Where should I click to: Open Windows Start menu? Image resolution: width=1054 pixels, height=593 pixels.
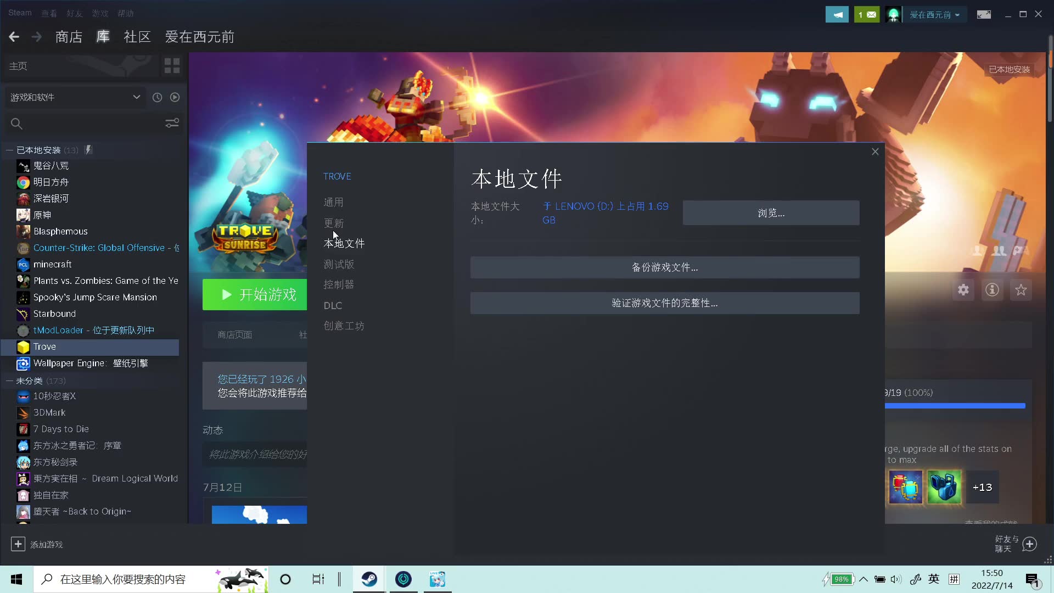[x=16, y=579]
